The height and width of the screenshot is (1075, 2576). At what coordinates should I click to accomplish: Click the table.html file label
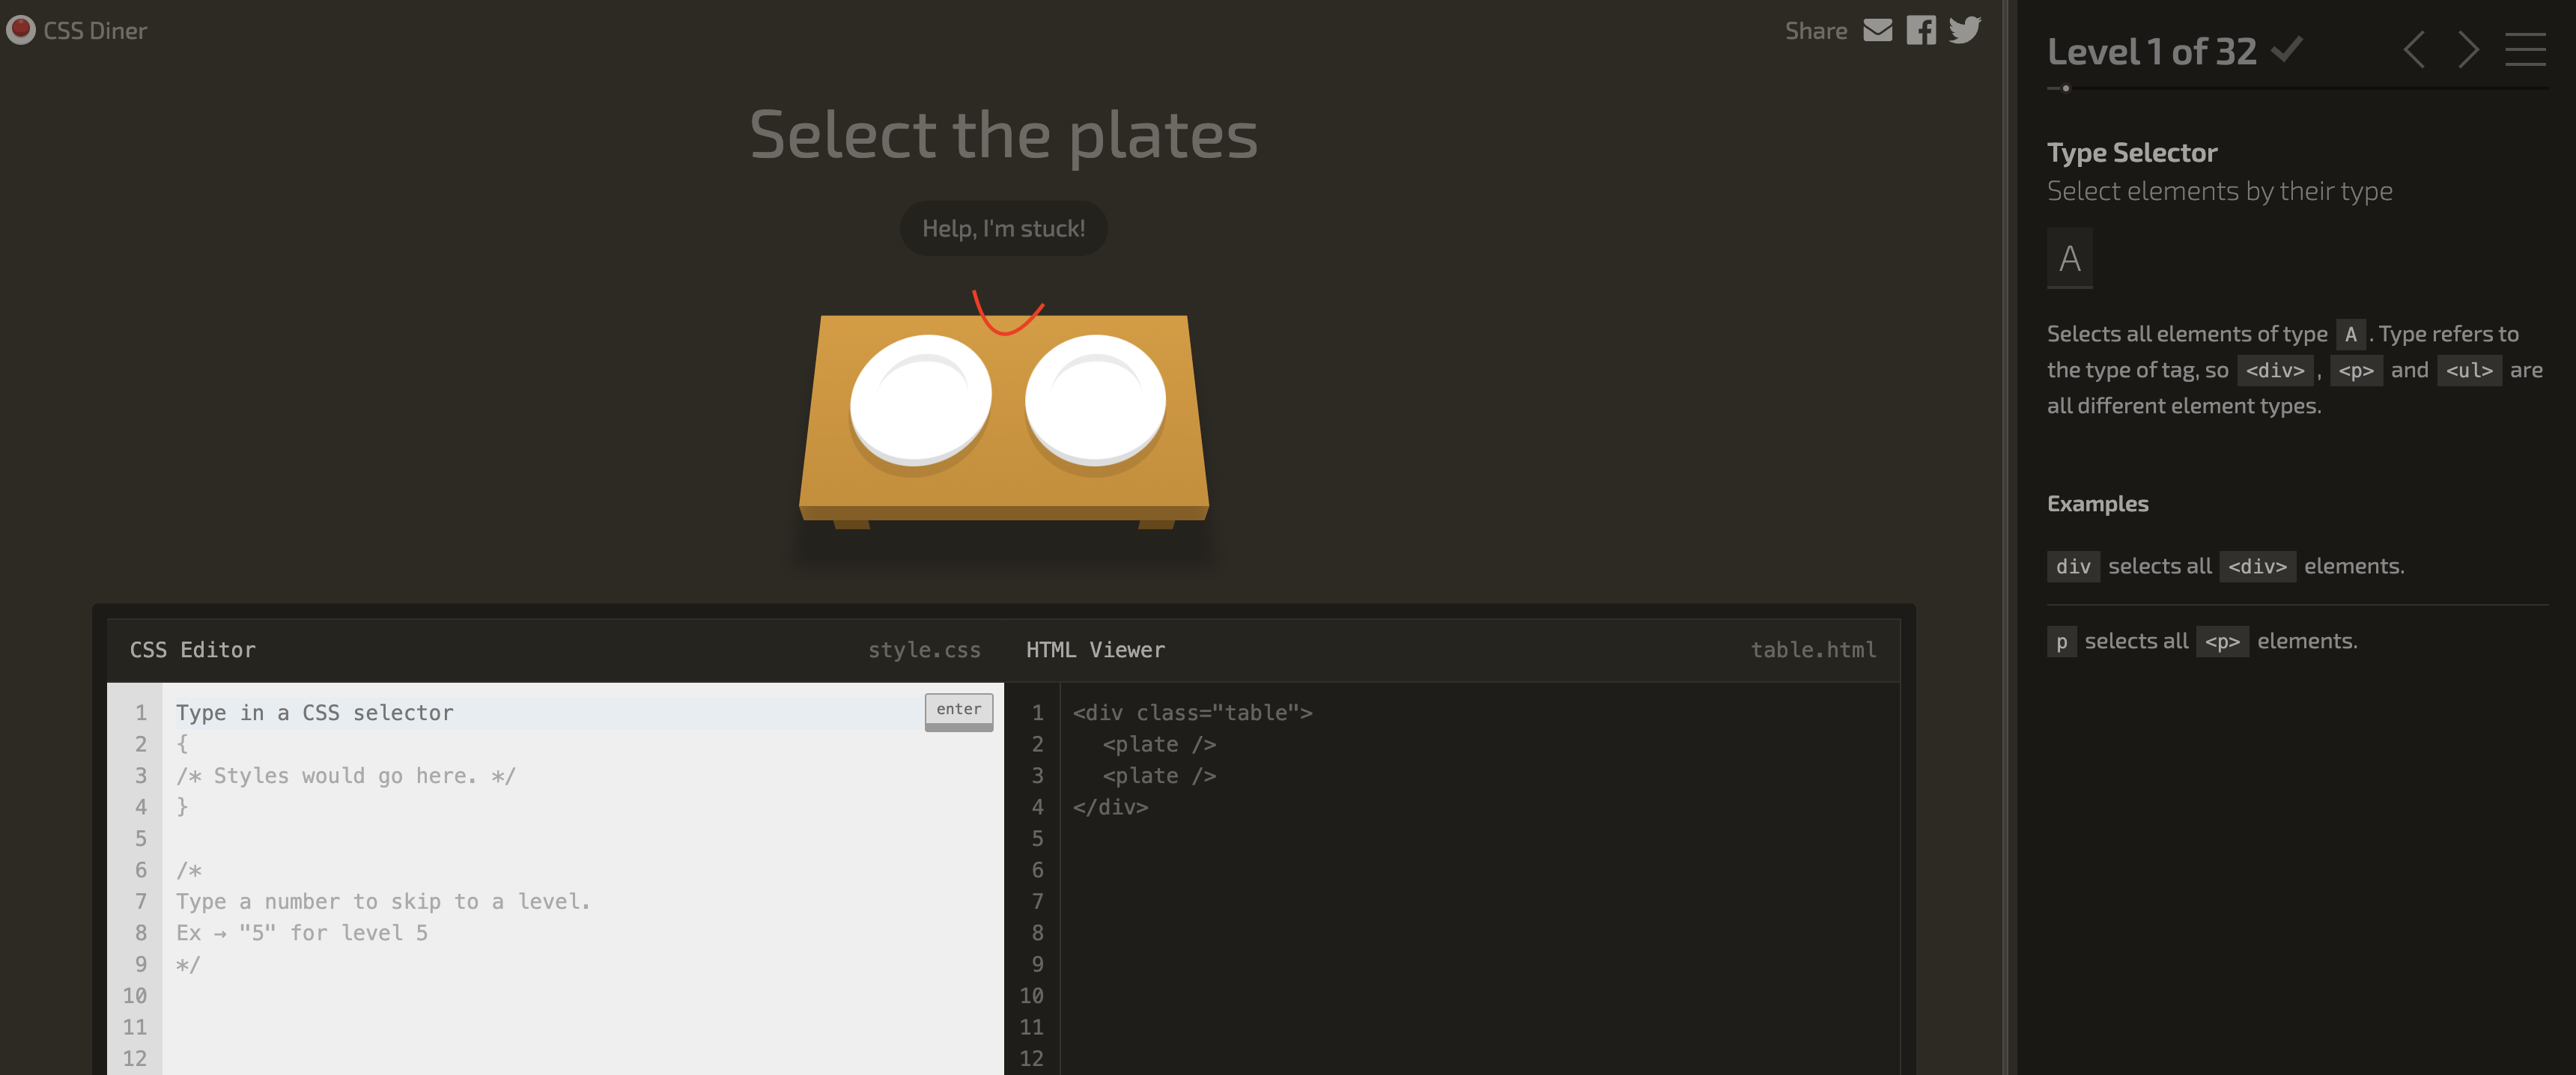point(1812,649)
